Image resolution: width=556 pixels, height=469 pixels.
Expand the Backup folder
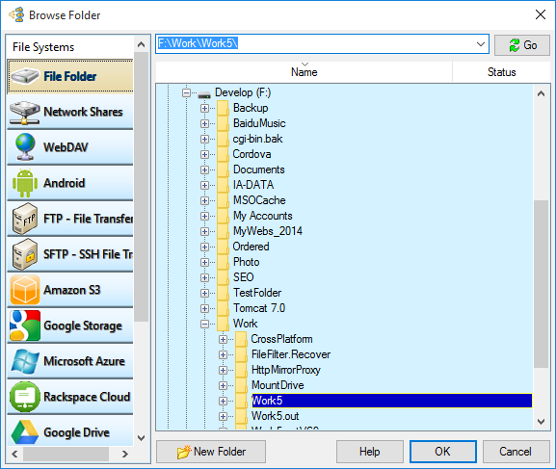click(x=204, y=108)
